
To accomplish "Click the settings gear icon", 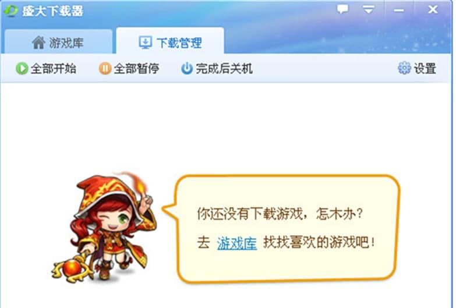I will point(404,68).
